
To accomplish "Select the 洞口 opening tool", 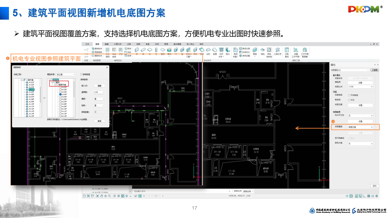I will pos(195,51).
